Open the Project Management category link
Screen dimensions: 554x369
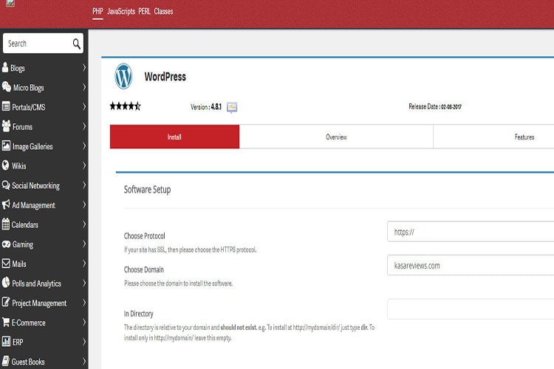point(39,303)
